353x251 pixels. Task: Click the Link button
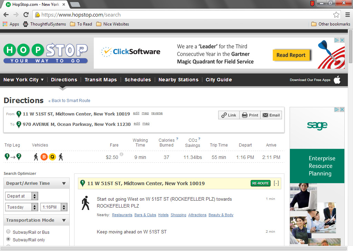[x=229, y=115]
